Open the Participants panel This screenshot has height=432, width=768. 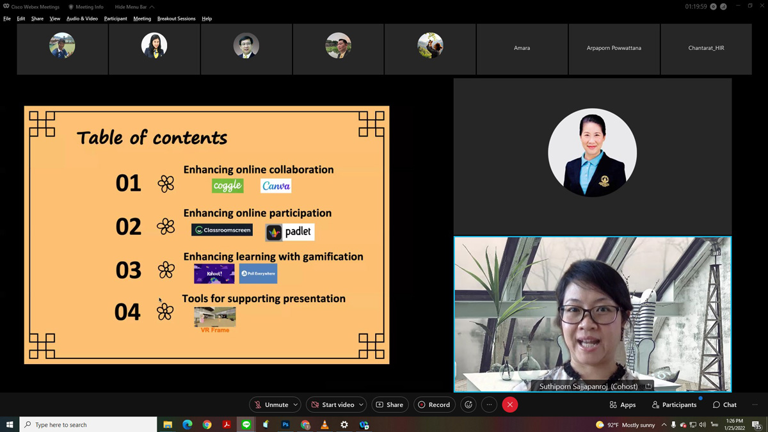[x=674, y=404]
